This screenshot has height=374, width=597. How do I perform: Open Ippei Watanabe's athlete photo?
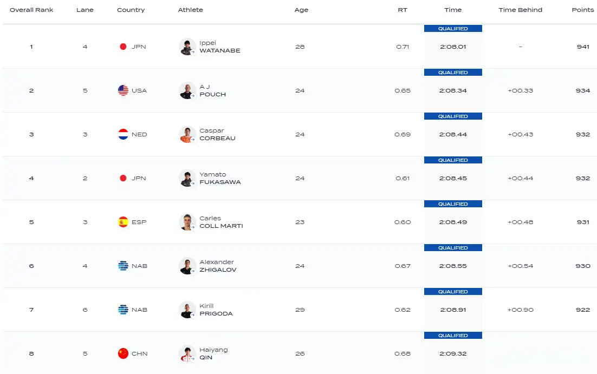[187, 47]
